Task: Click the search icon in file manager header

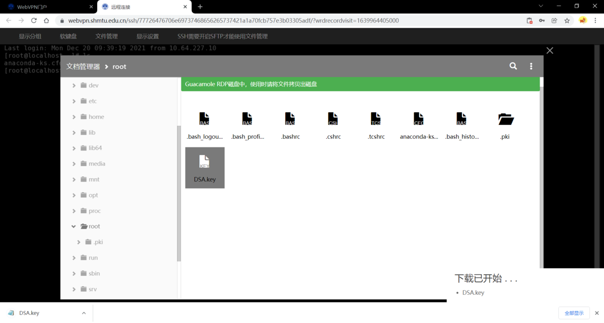Action: tap(513, 66)
